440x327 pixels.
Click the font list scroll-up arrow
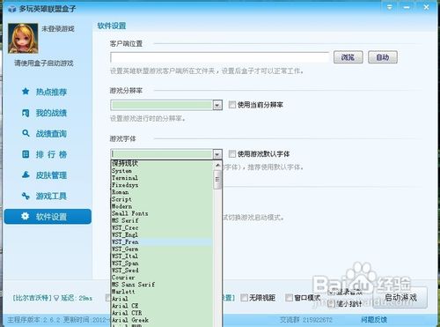point(217,165)
